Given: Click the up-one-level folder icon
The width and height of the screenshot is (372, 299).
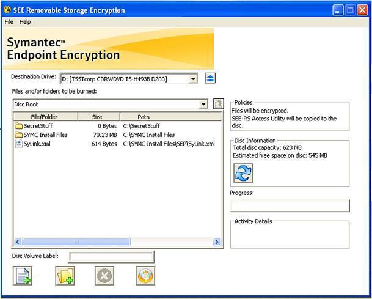Looking at the screenshot, I should point(218,104).
